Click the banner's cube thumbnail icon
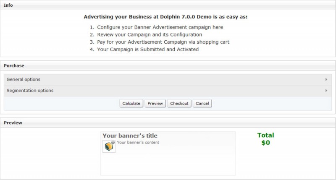This screenshot has height=180, width=336. 109,146
